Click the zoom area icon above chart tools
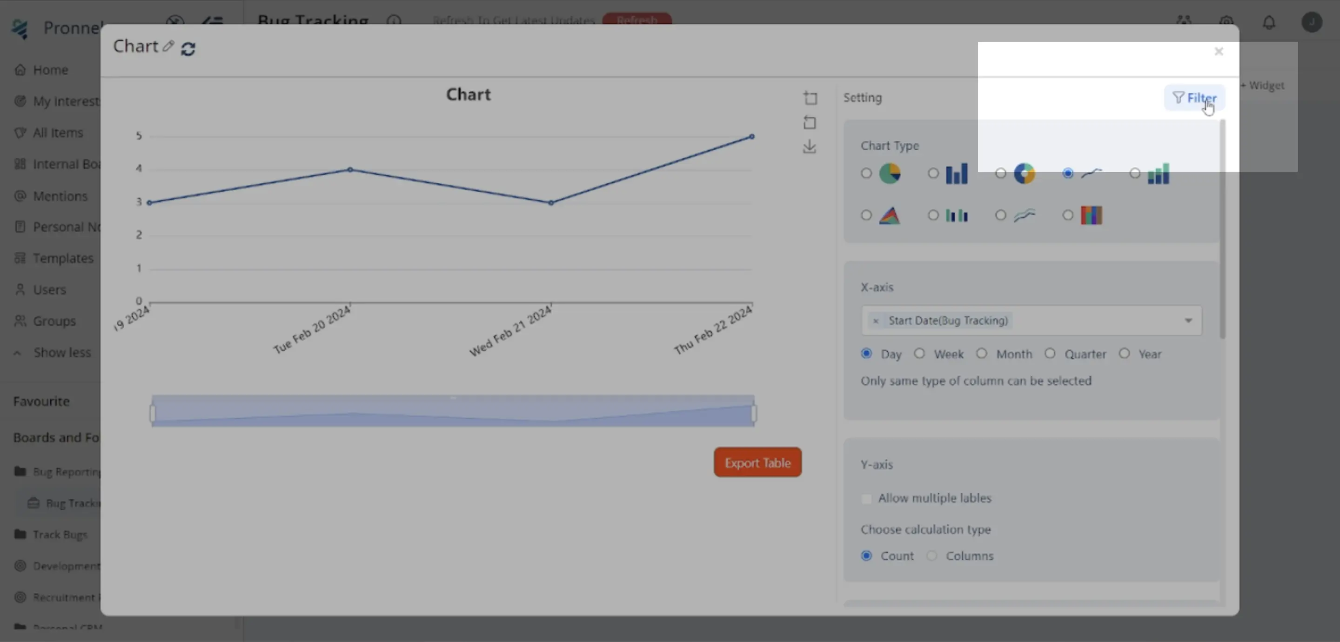The image size is (1340, 642). [x=810, y=98]
